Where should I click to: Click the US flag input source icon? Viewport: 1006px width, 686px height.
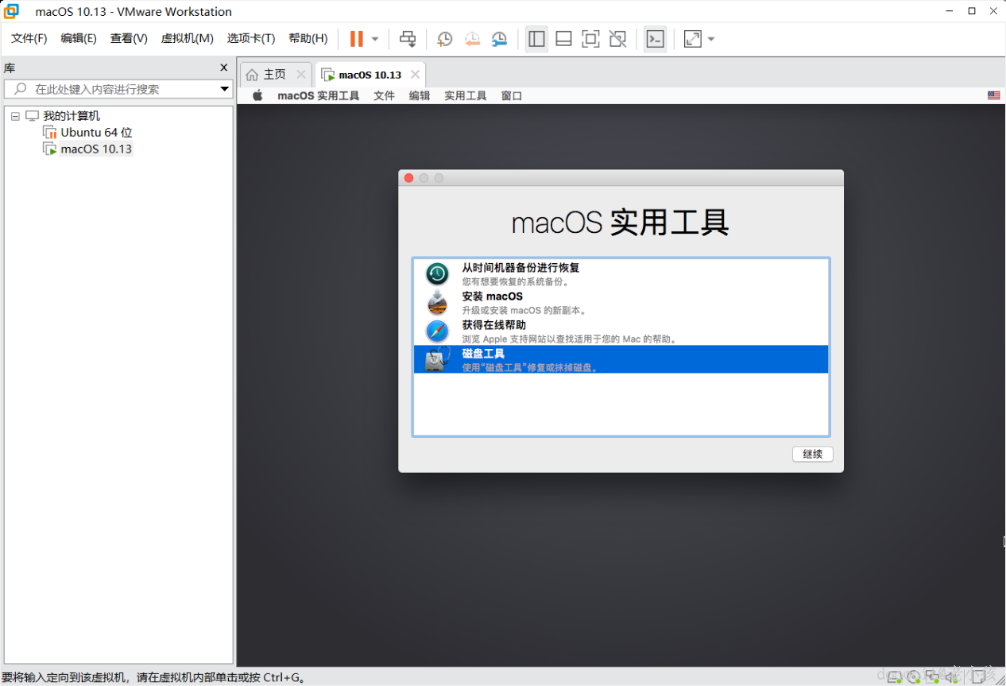[994, 95]
